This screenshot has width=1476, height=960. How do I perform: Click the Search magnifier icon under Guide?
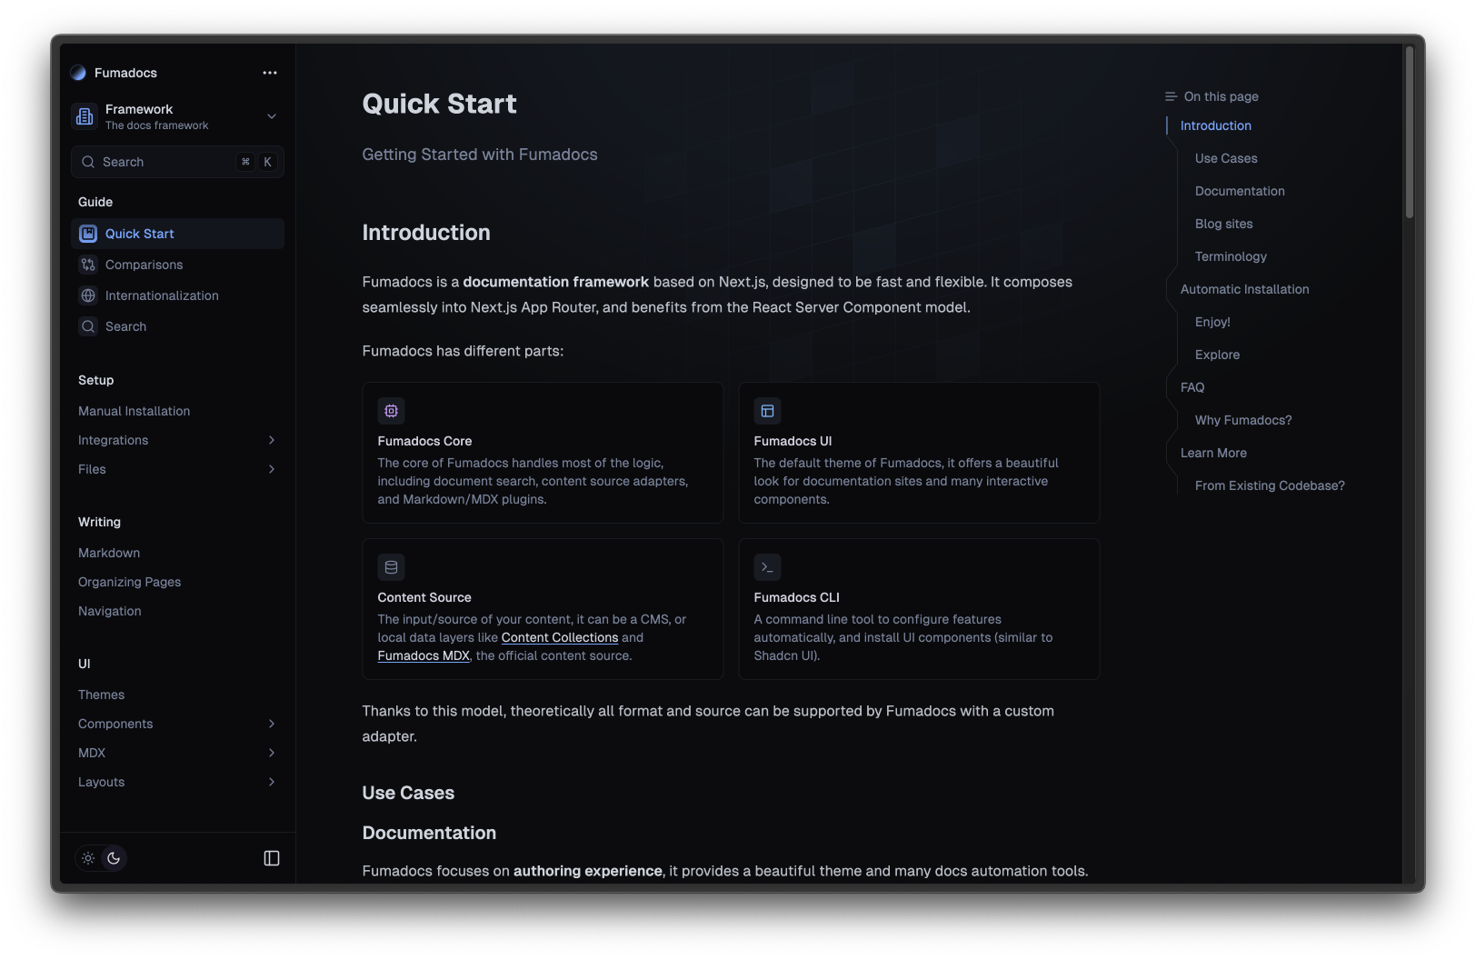pyautogui.click(x=88, y=326)
